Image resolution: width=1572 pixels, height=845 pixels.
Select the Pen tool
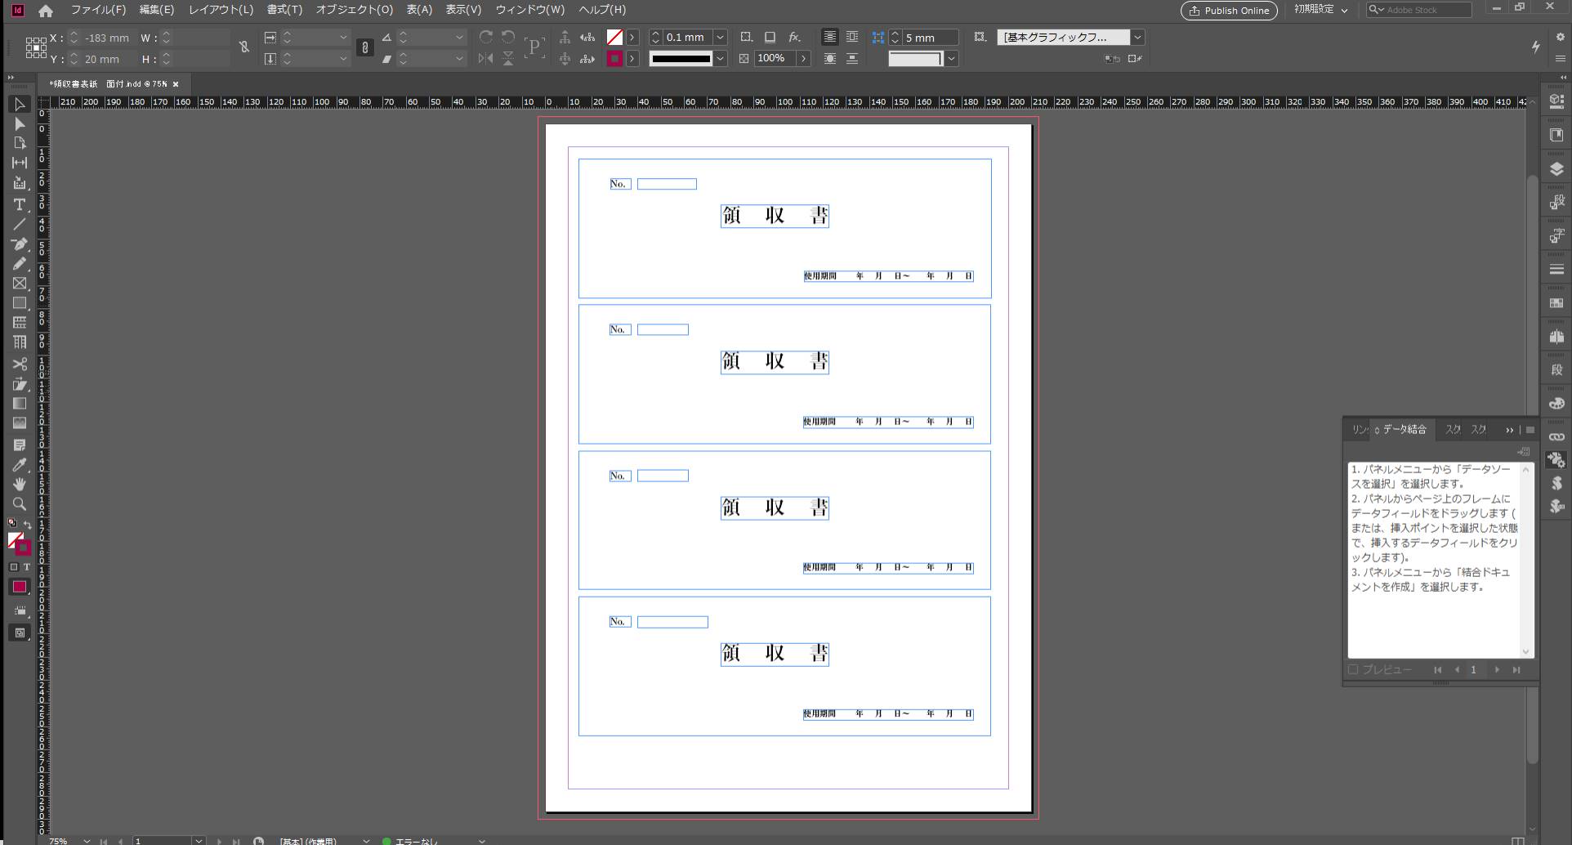[x=20, y=244]
